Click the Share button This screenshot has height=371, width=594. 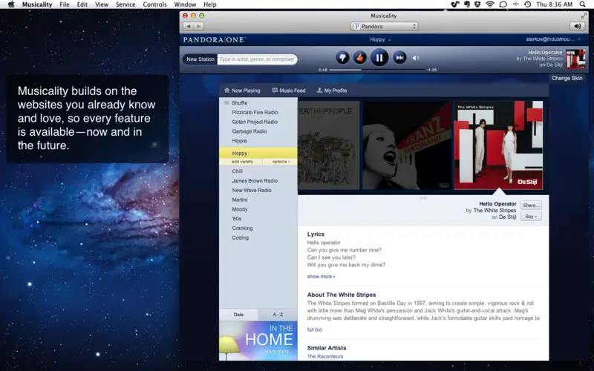531,206
